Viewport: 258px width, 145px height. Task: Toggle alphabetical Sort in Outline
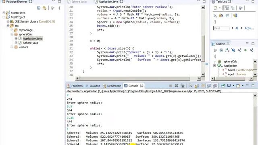click(x=227, y=50)
